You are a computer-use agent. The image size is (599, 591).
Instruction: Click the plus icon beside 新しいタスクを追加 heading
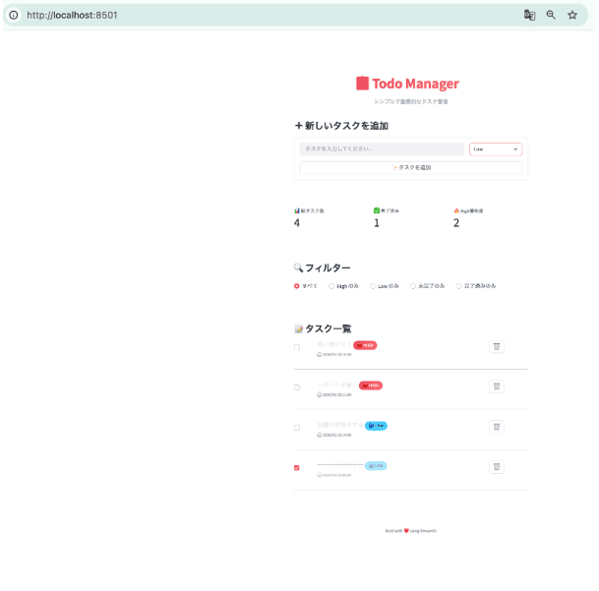pyautogui.click(x=299, y=125)
